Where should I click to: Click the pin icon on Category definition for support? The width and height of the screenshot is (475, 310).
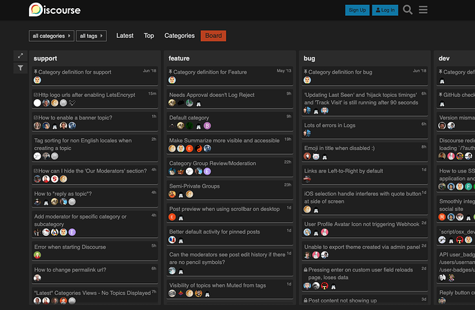(x=35, y=72)
